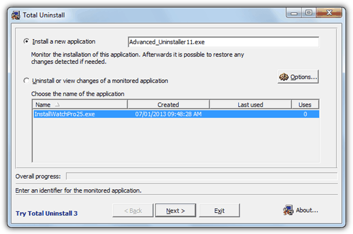Focus the Advanced_Uninstaller11.exe name field
Viewport: 353px width, 234px height.
pos(223,42)
